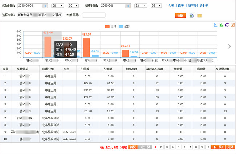Go to page 6
The image size is (236, 154).
(x=184, y=147)
